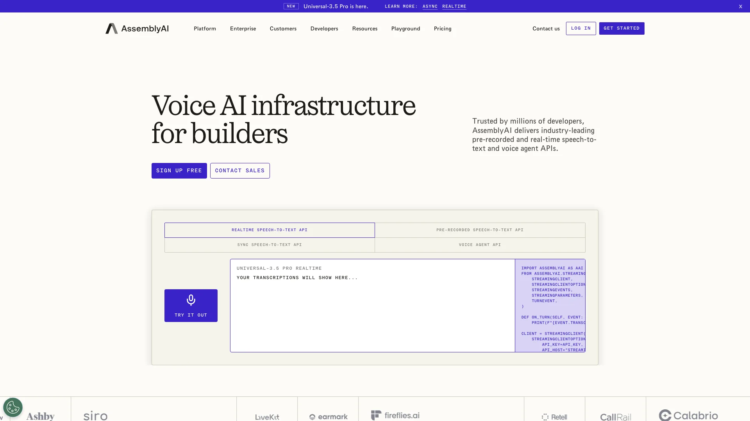
Task: Click the Contact us link
Action: [x=546, y=28]
